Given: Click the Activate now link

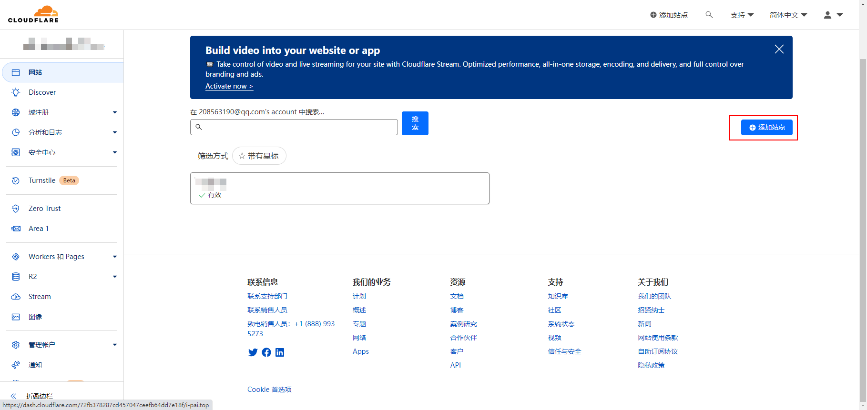Looking at the screenshot, I should pos(229,86).
